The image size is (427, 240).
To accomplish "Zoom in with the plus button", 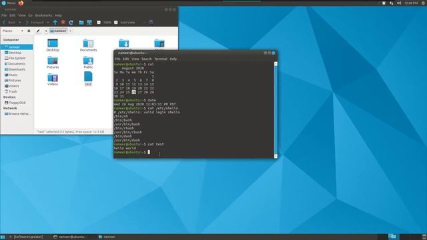I will point(115,22).
